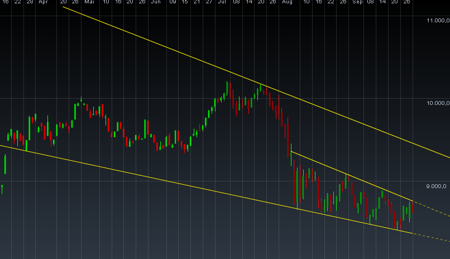Select the Apr label on date axis

pyautogui.click(x=43, y=2)
